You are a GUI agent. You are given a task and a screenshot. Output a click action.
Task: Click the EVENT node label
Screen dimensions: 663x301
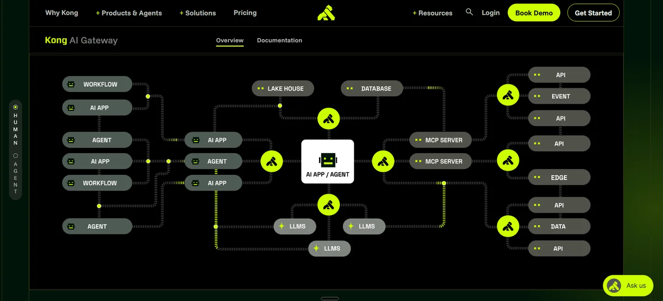coord(561,96)
